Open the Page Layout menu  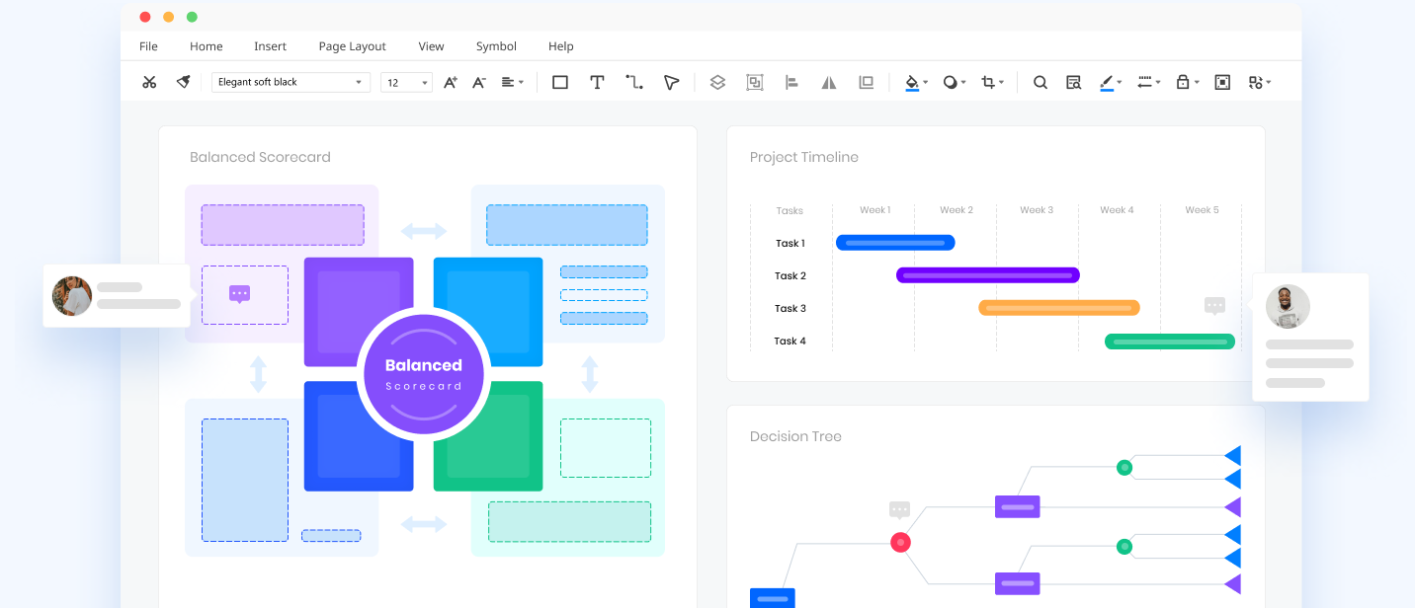(353, 46)
